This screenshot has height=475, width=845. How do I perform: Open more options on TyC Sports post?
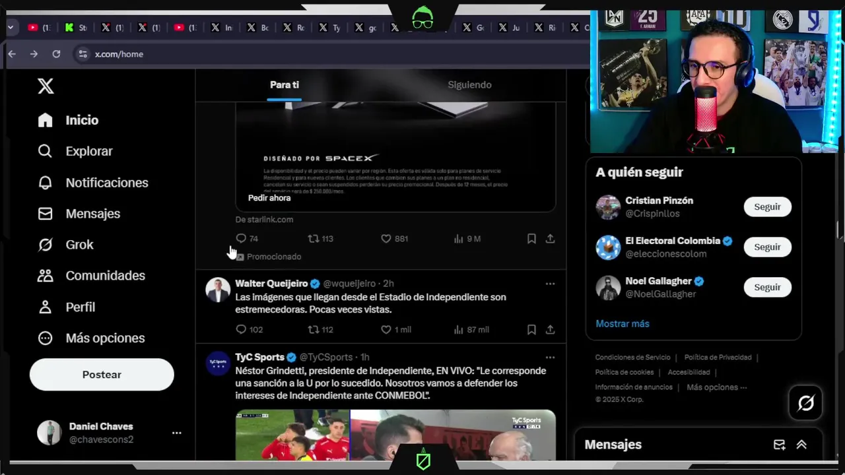click(550, 358)
